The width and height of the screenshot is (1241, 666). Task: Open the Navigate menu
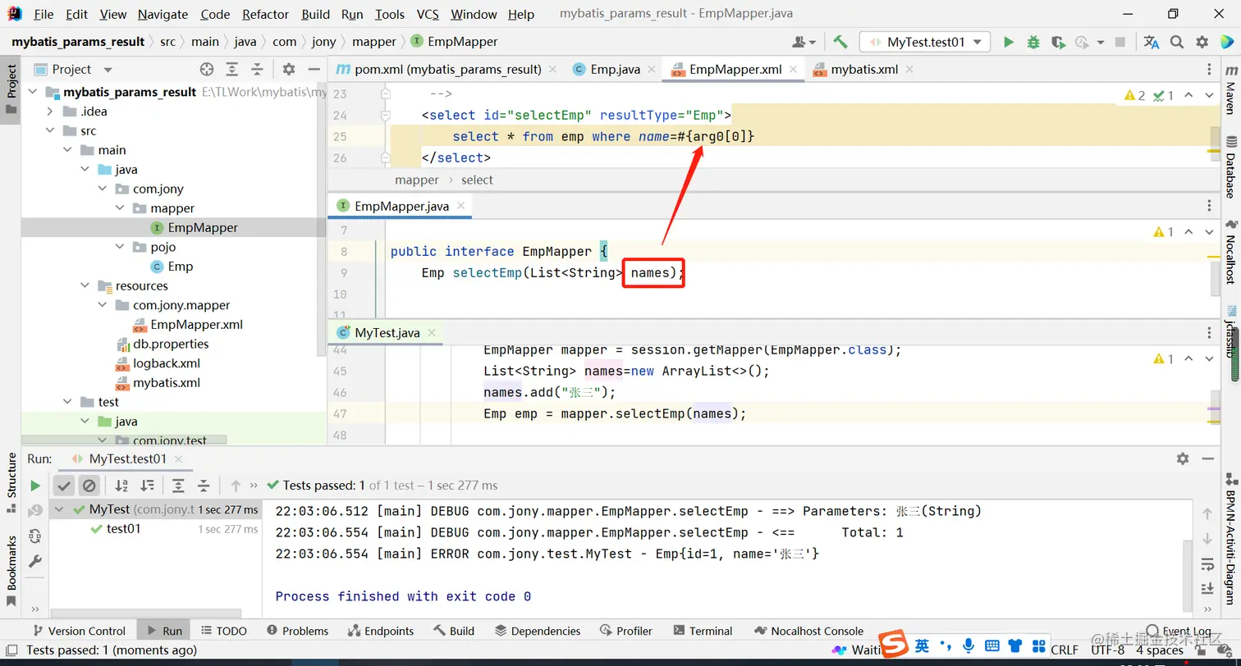pyautogui.click(x=163, y=14)
